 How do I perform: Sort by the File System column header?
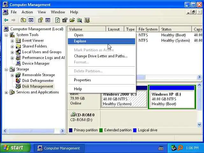point(148,29)
